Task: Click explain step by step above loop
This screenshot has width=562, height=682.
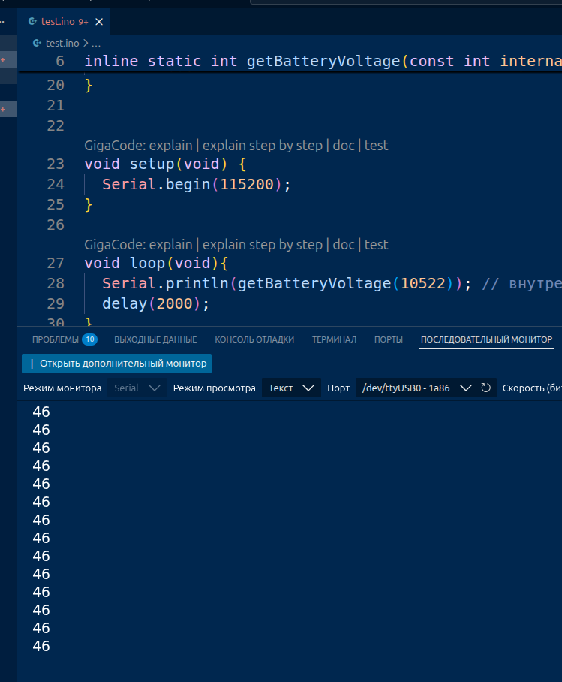Action: pyautogui.click(x=262, y=245)
